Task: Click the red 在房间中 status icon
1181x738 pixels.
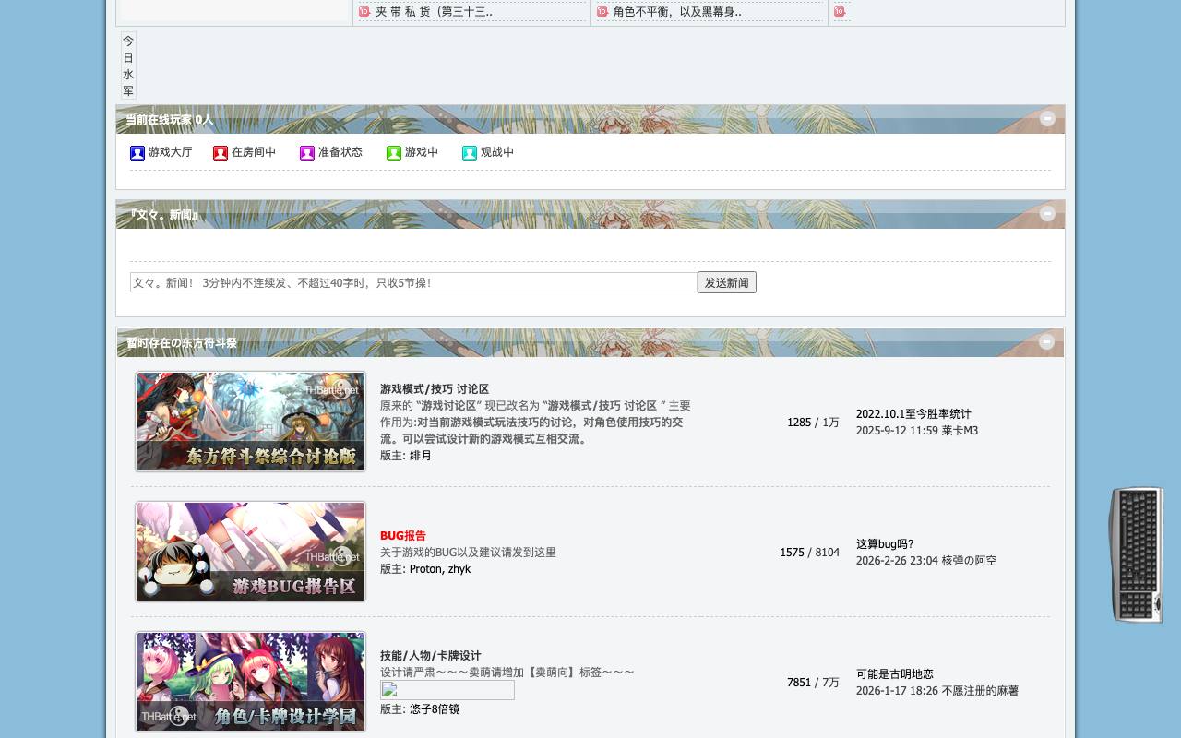Action: [221, 153]
